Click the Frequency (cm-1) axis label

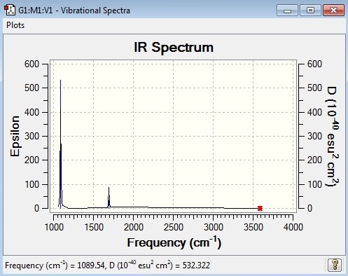click(x=174, y=242)
